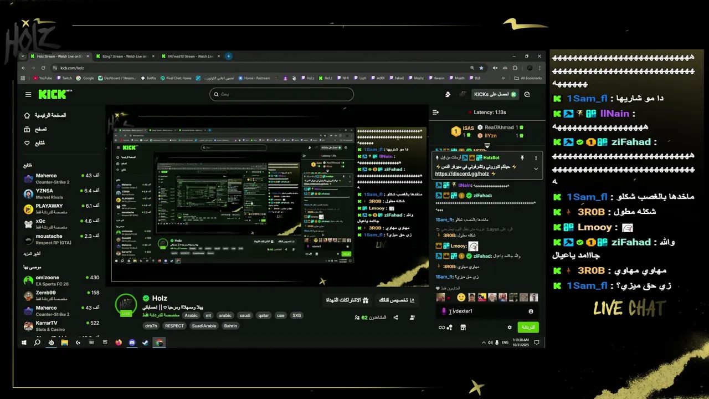Open KarrarTV channel in recommended list
The width and height of the screenshot is (709, 399).
(x=62, y=326)
